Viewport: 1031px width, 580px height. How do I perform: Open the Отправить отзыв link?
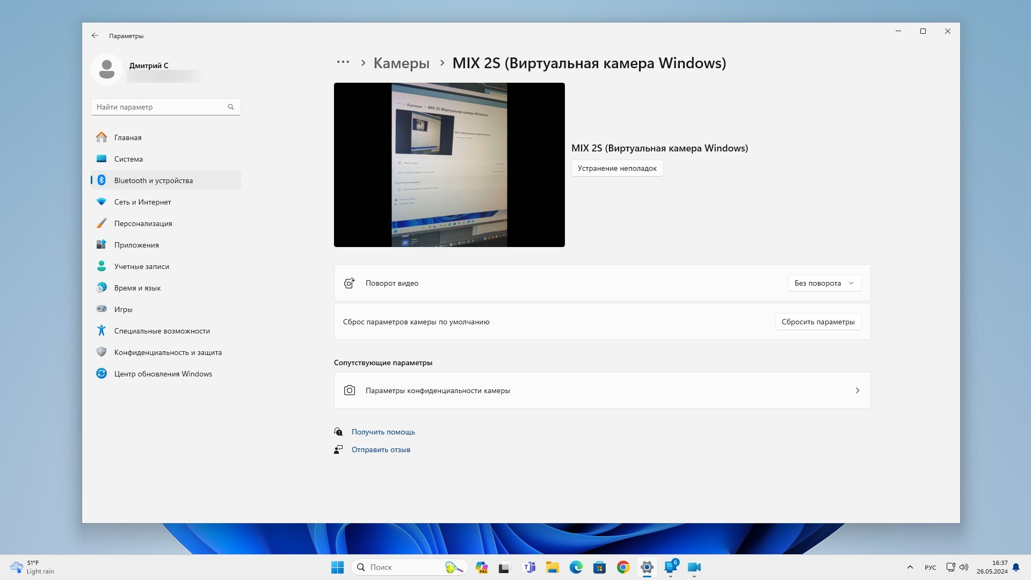(381, 450)
